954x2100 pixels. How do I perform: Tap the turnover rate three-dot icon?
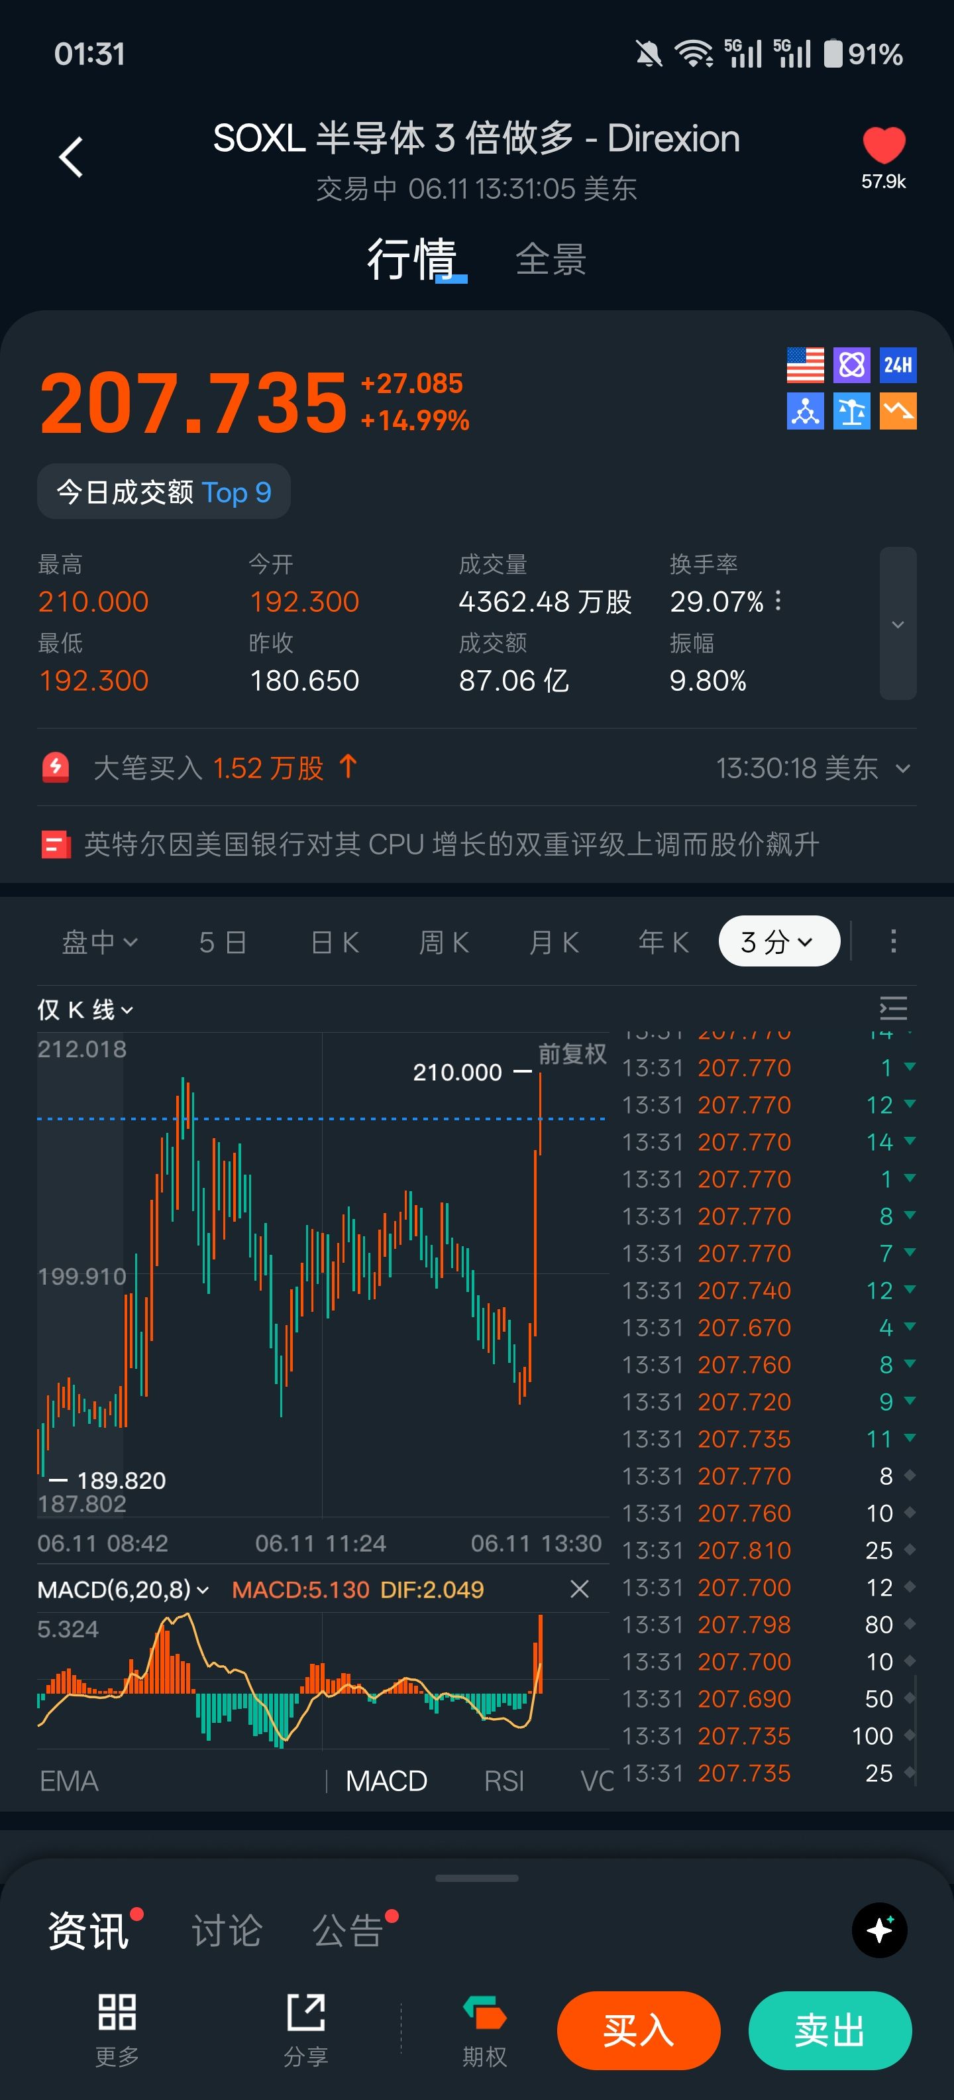tap(778, 601)
